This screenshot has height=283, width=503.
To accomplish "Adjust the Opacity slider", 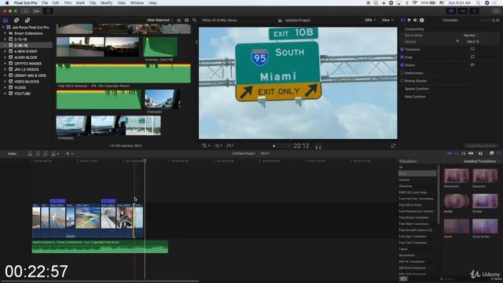I will tap(457, 42).
